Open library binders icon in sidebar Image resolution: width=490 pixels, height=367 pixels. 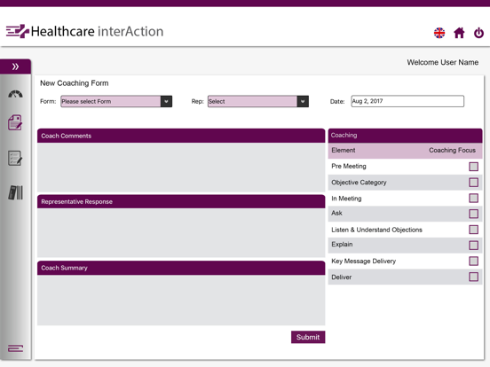click(16, 192)
